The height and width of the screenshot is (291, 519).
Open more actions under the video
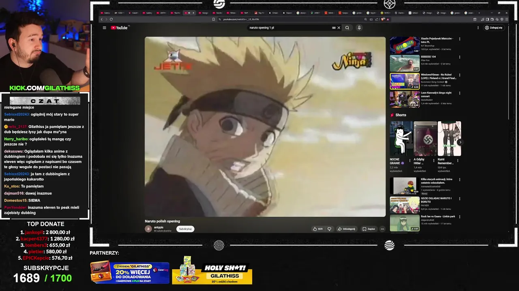pos(382,229)
